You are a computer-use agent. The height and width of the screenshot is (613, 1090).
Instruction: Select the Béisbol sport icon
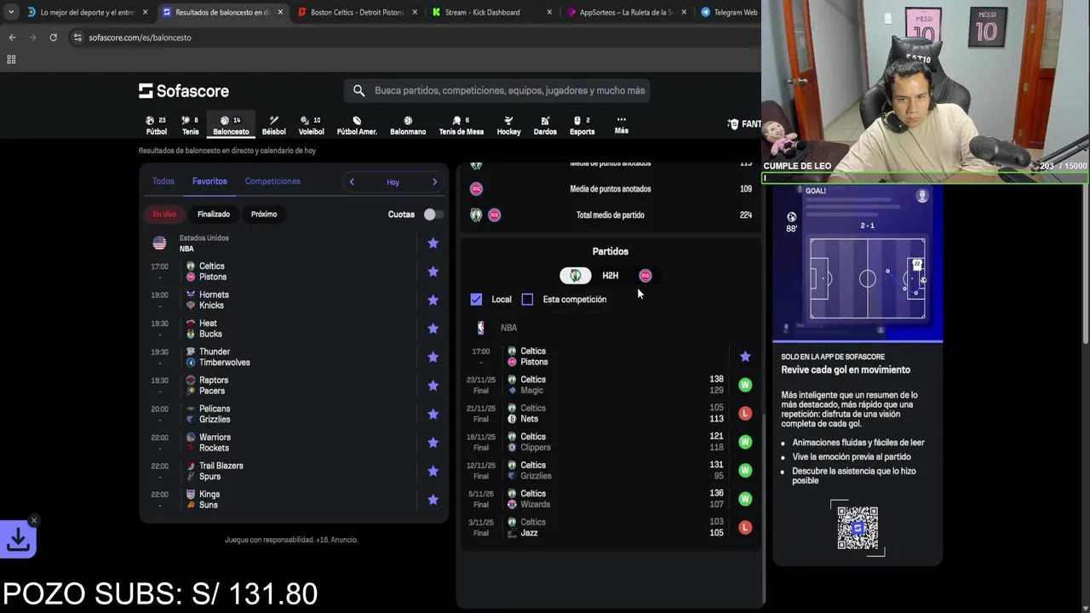click(273, 125)
